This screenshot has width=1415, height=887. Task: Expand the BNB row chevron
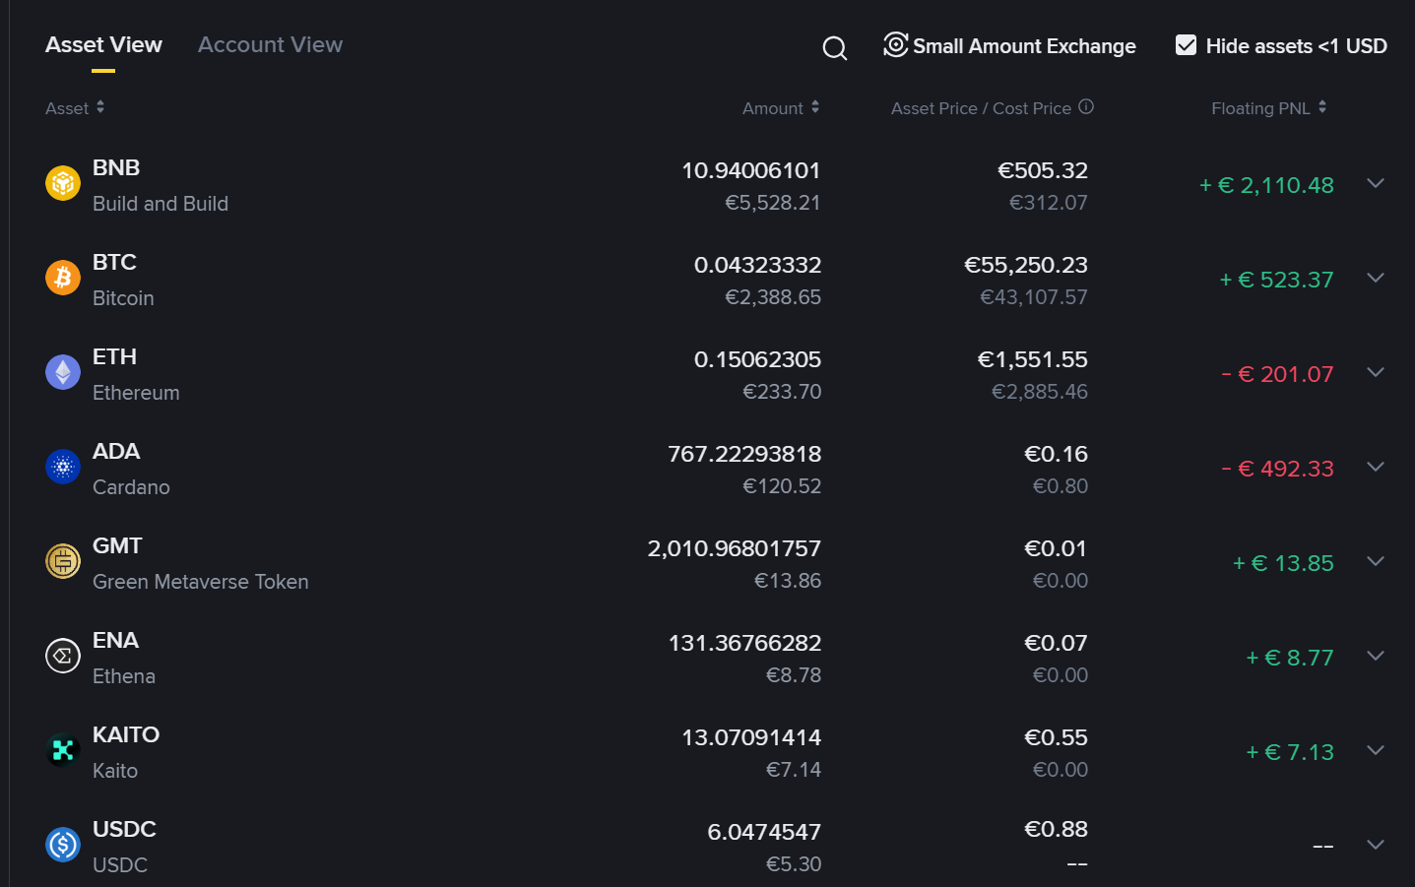1376,183
